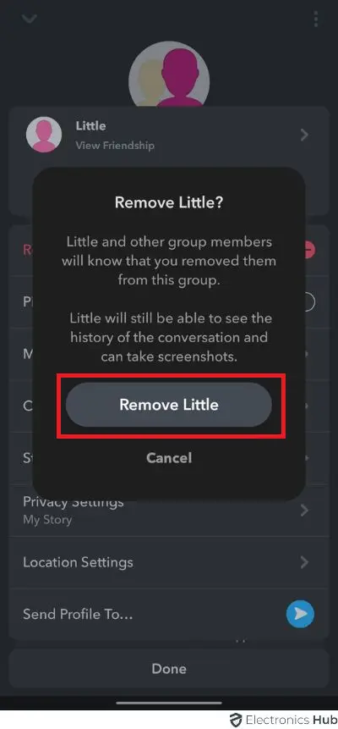
Task: Confirm with the Remove Little button
Action: point(168,405)
